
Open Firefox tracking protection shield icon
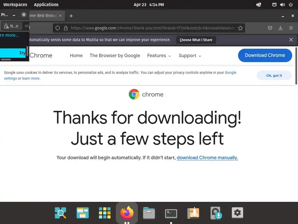pyautogui.click(x=58, y=28)
